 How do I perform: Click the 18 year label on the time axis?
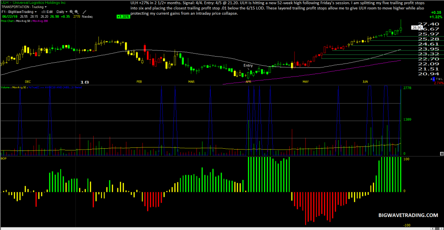(x=85, y=82)
